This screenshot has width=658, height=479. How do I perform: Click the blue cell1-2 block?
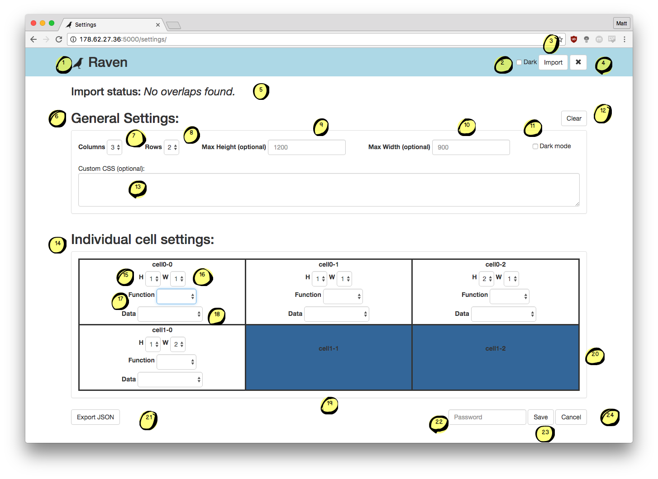496,357
